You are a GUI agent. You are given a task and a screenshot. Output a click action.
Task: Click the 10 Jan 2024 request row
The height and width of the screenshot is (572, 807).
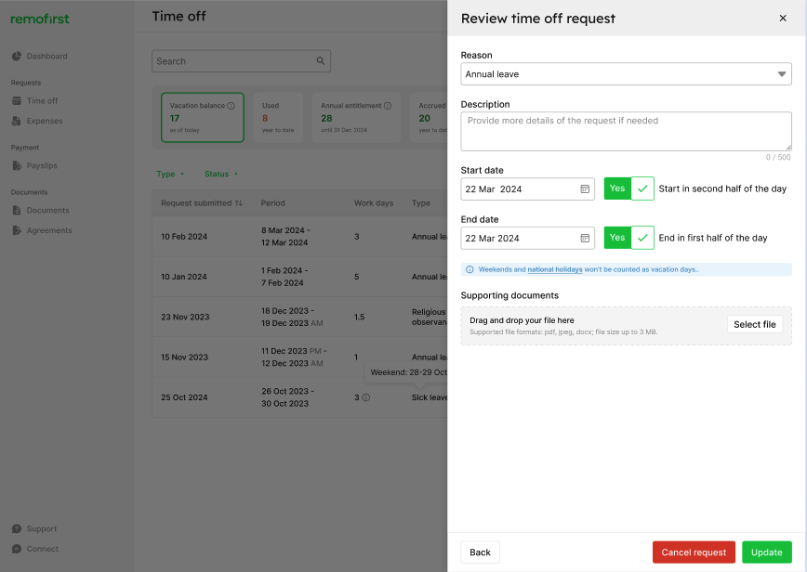click(299, 277)
